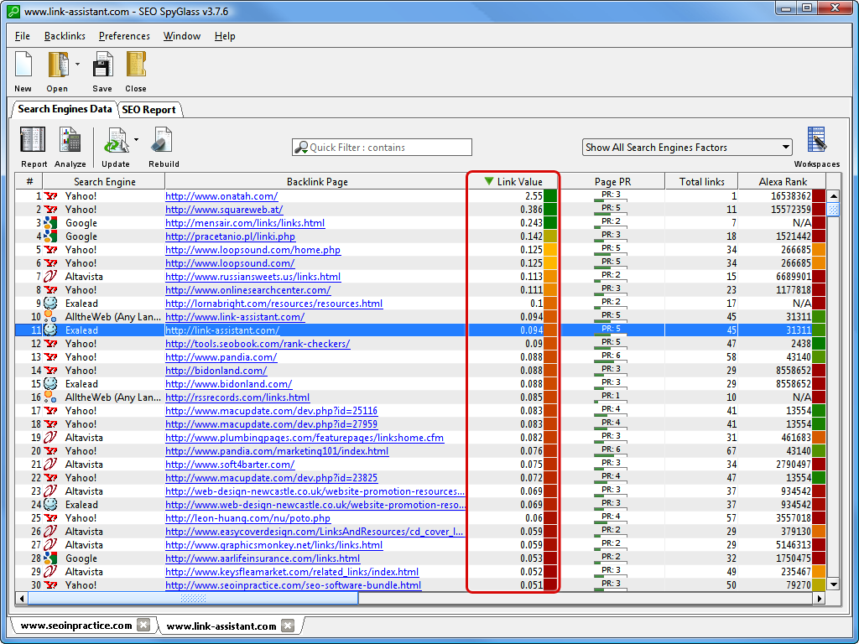Close the www.seoinpractice.com project tab

point(143,626)
